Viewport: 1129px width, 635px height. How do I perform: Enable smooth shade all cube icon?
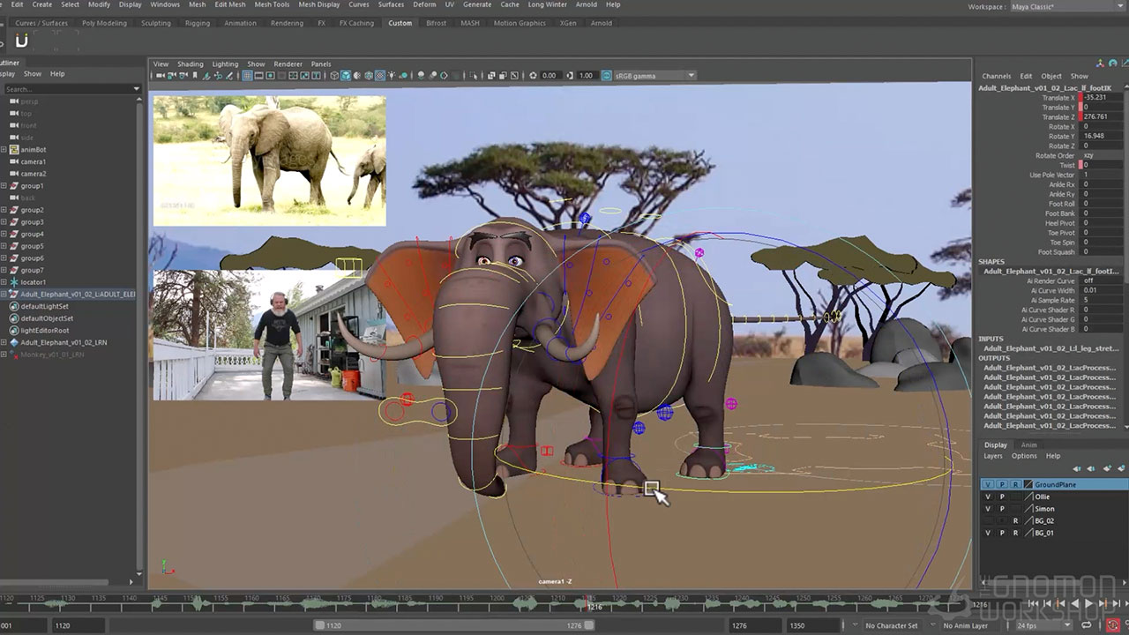[346, 76]
